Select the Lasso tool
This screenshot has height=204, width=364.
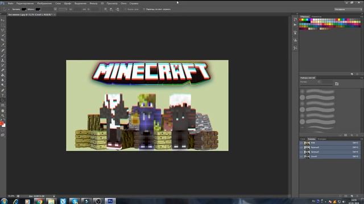point(2,30)
